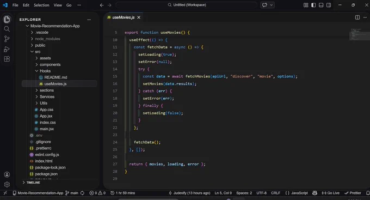370x200 pixels.
Task: Open the remote window indicator in status bar
Action: point(5,193)
